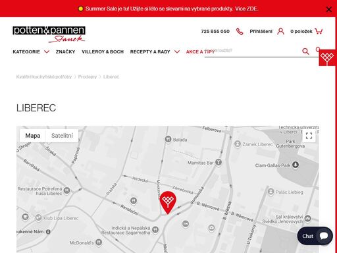Screen dimensions: 337x253
Task: Close the Summer Sale banner
Action: pos(328,9)
